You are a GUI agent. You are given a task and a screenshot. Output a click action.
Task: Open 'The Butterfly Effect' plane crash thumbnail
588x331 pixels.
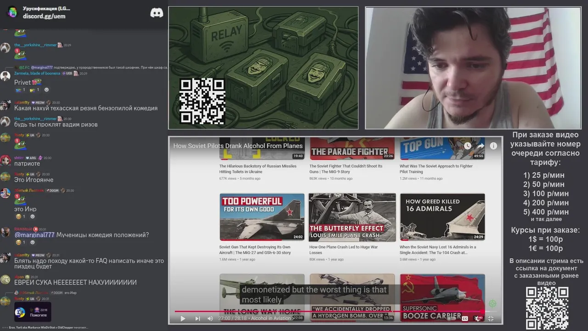[352, 217]
